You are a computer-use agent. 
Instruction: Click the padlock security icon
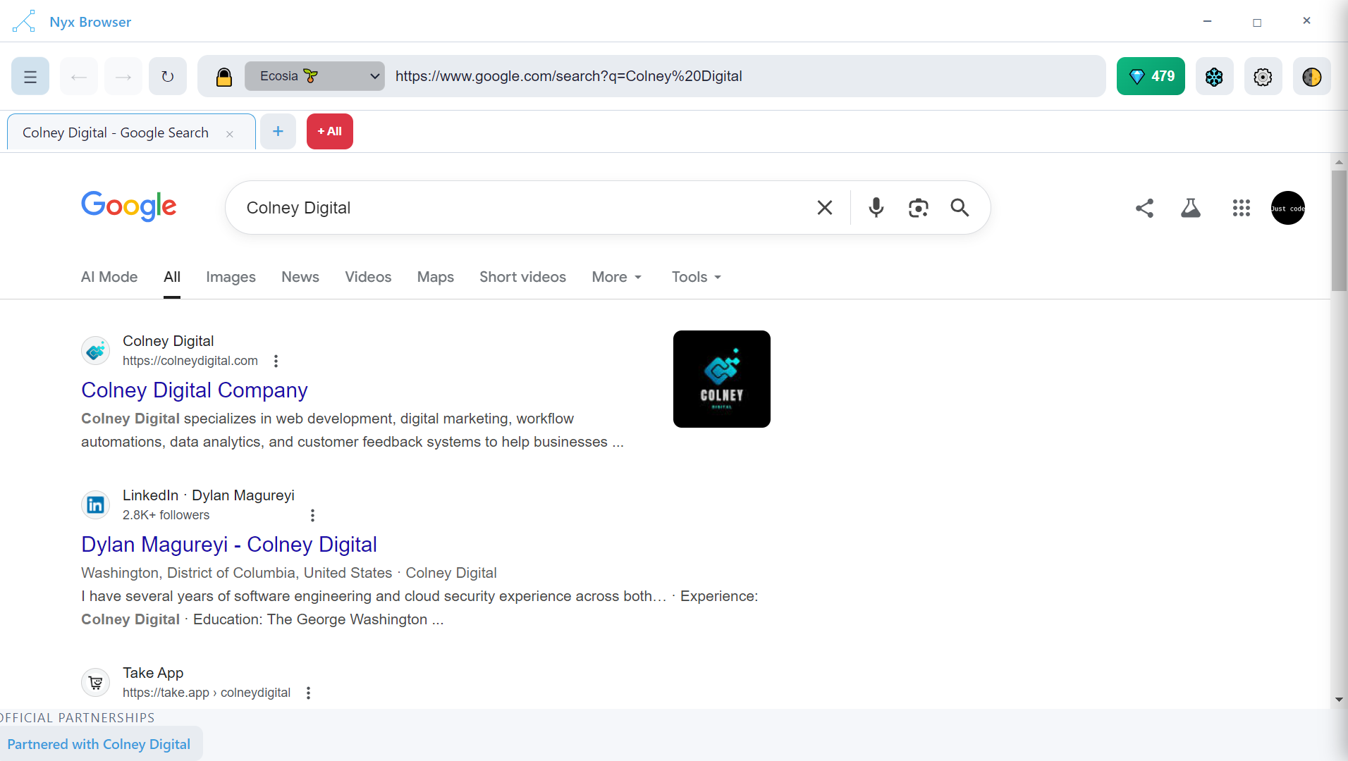click(x=224, y=76)
